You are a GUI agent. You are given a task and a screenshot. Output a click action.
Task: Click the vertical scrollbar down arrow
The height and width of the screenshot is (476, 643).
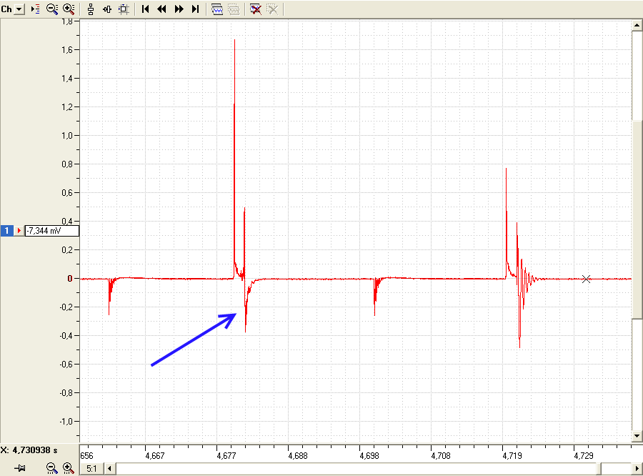[637, 436]
